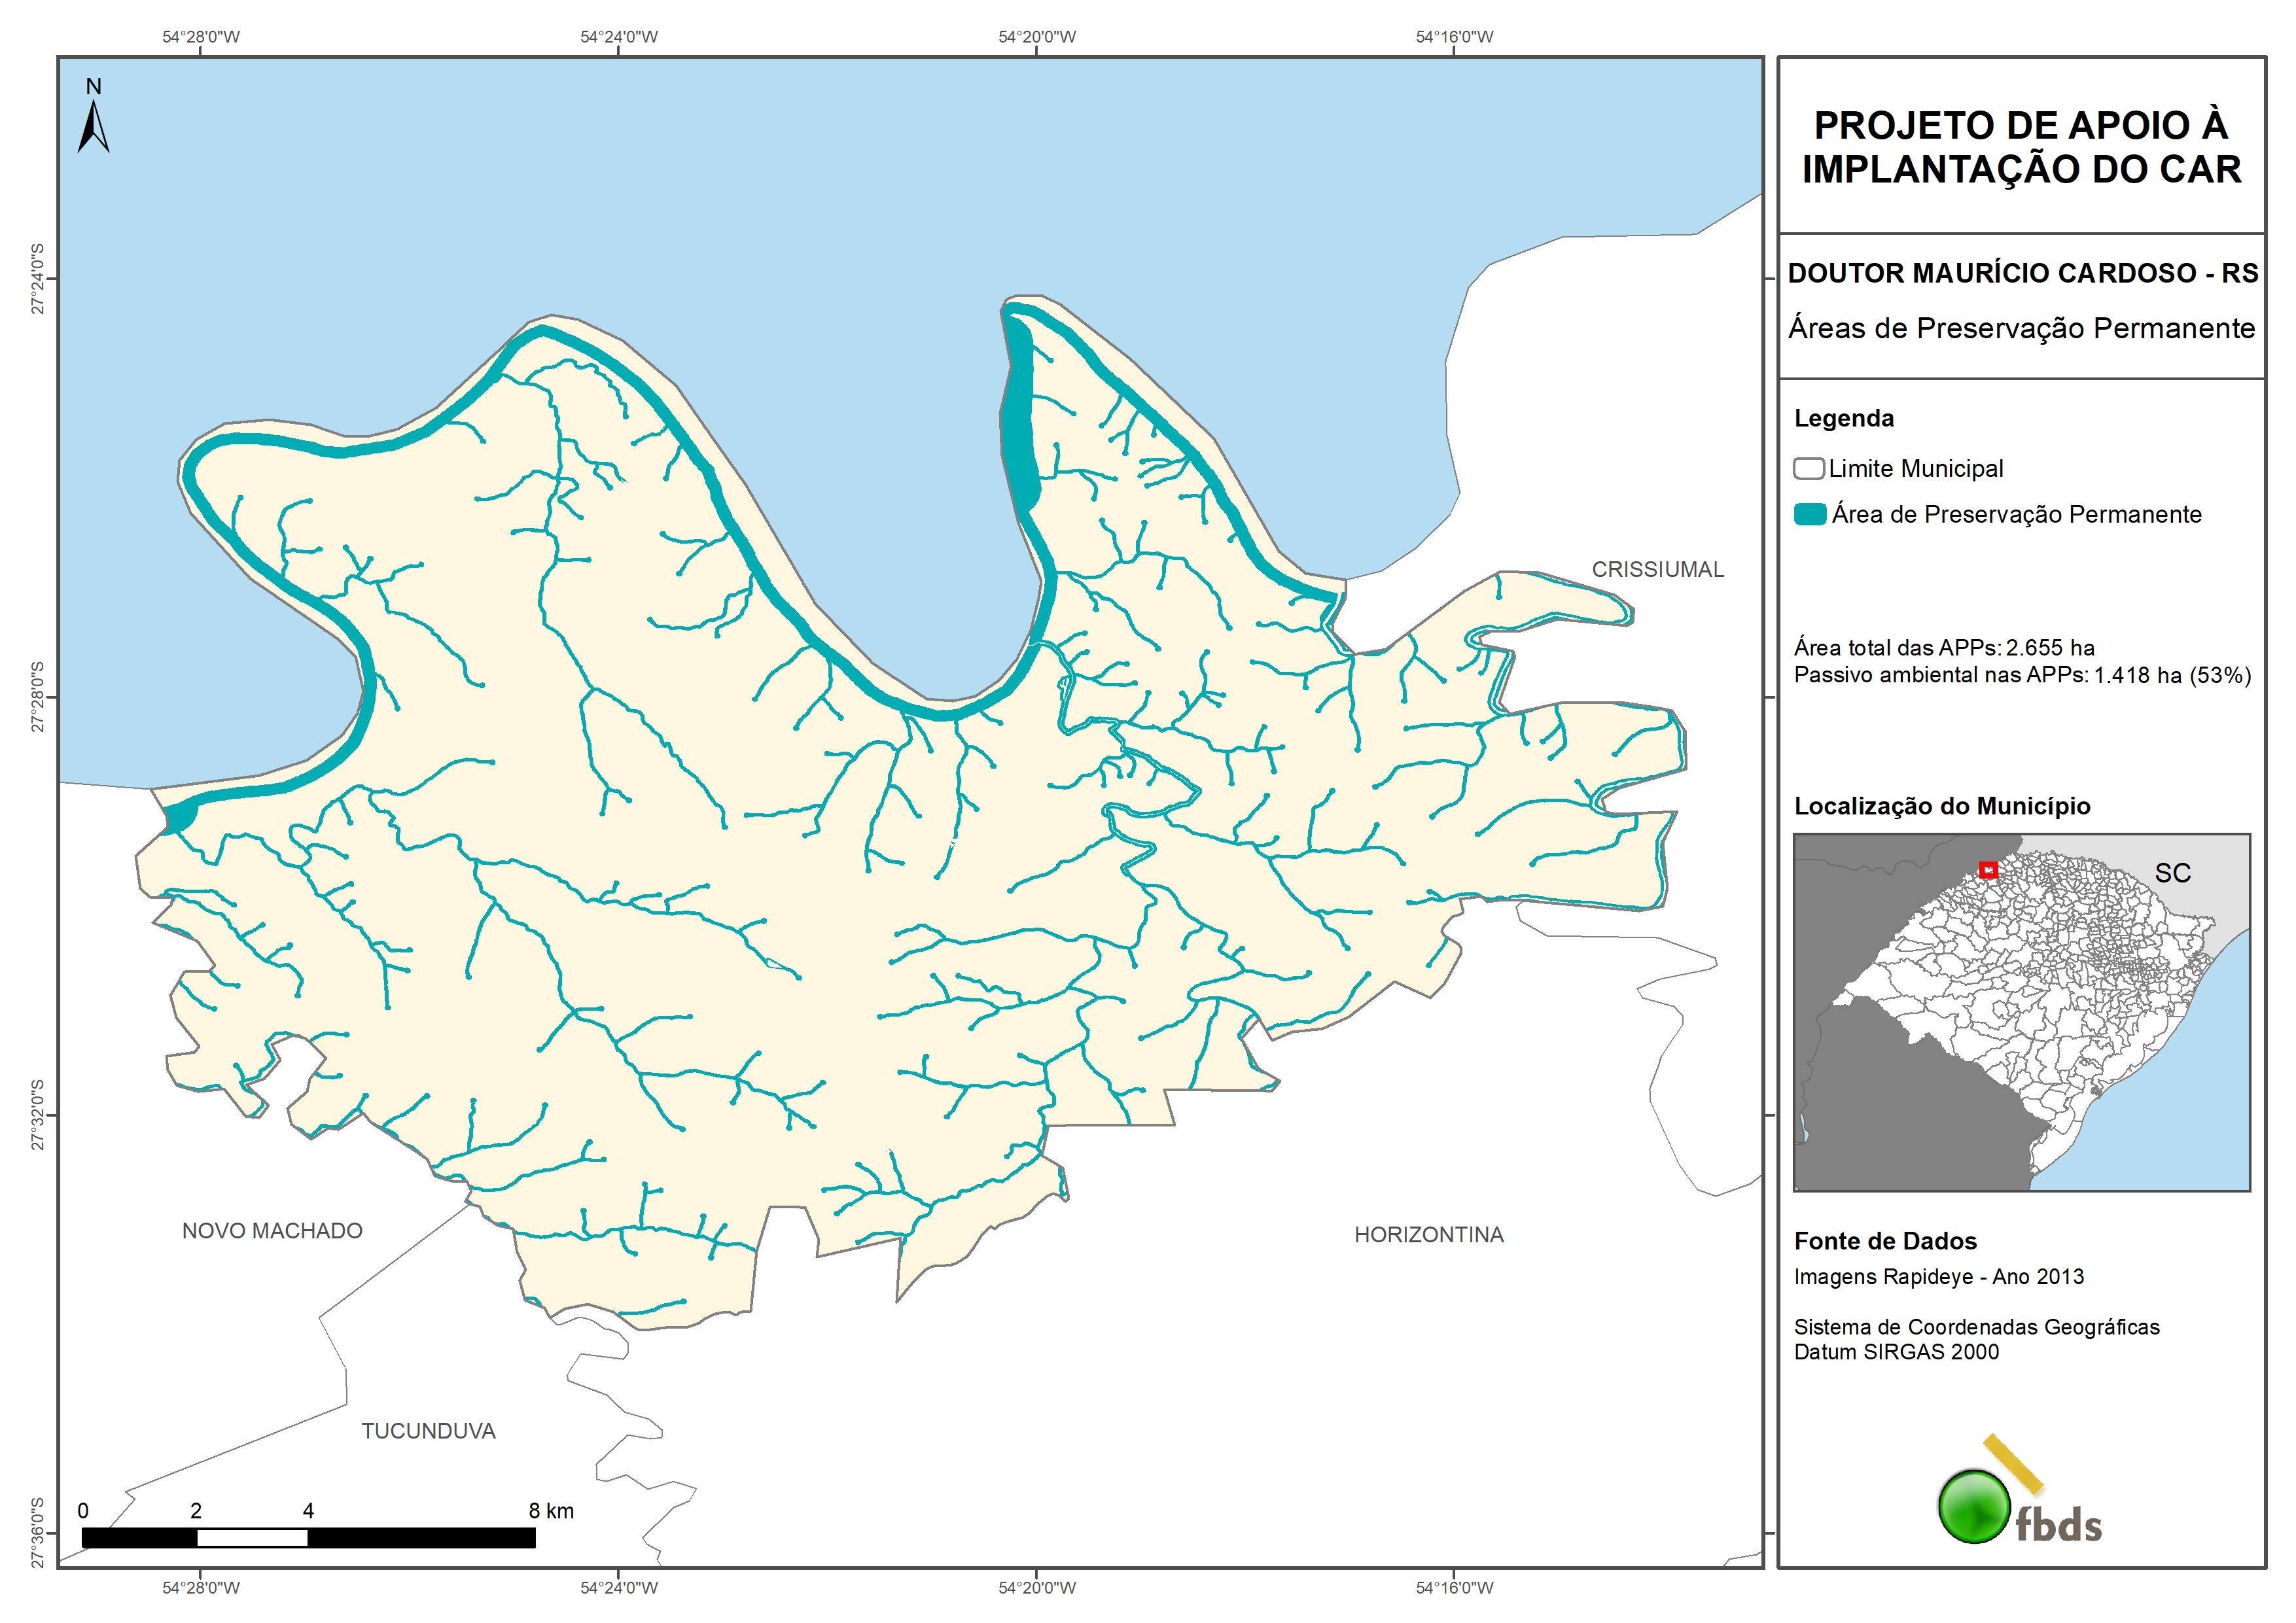Click the Limite Municipal legend symbol
Viewport: 2296px width, 1623px height.
(1808, 468)
